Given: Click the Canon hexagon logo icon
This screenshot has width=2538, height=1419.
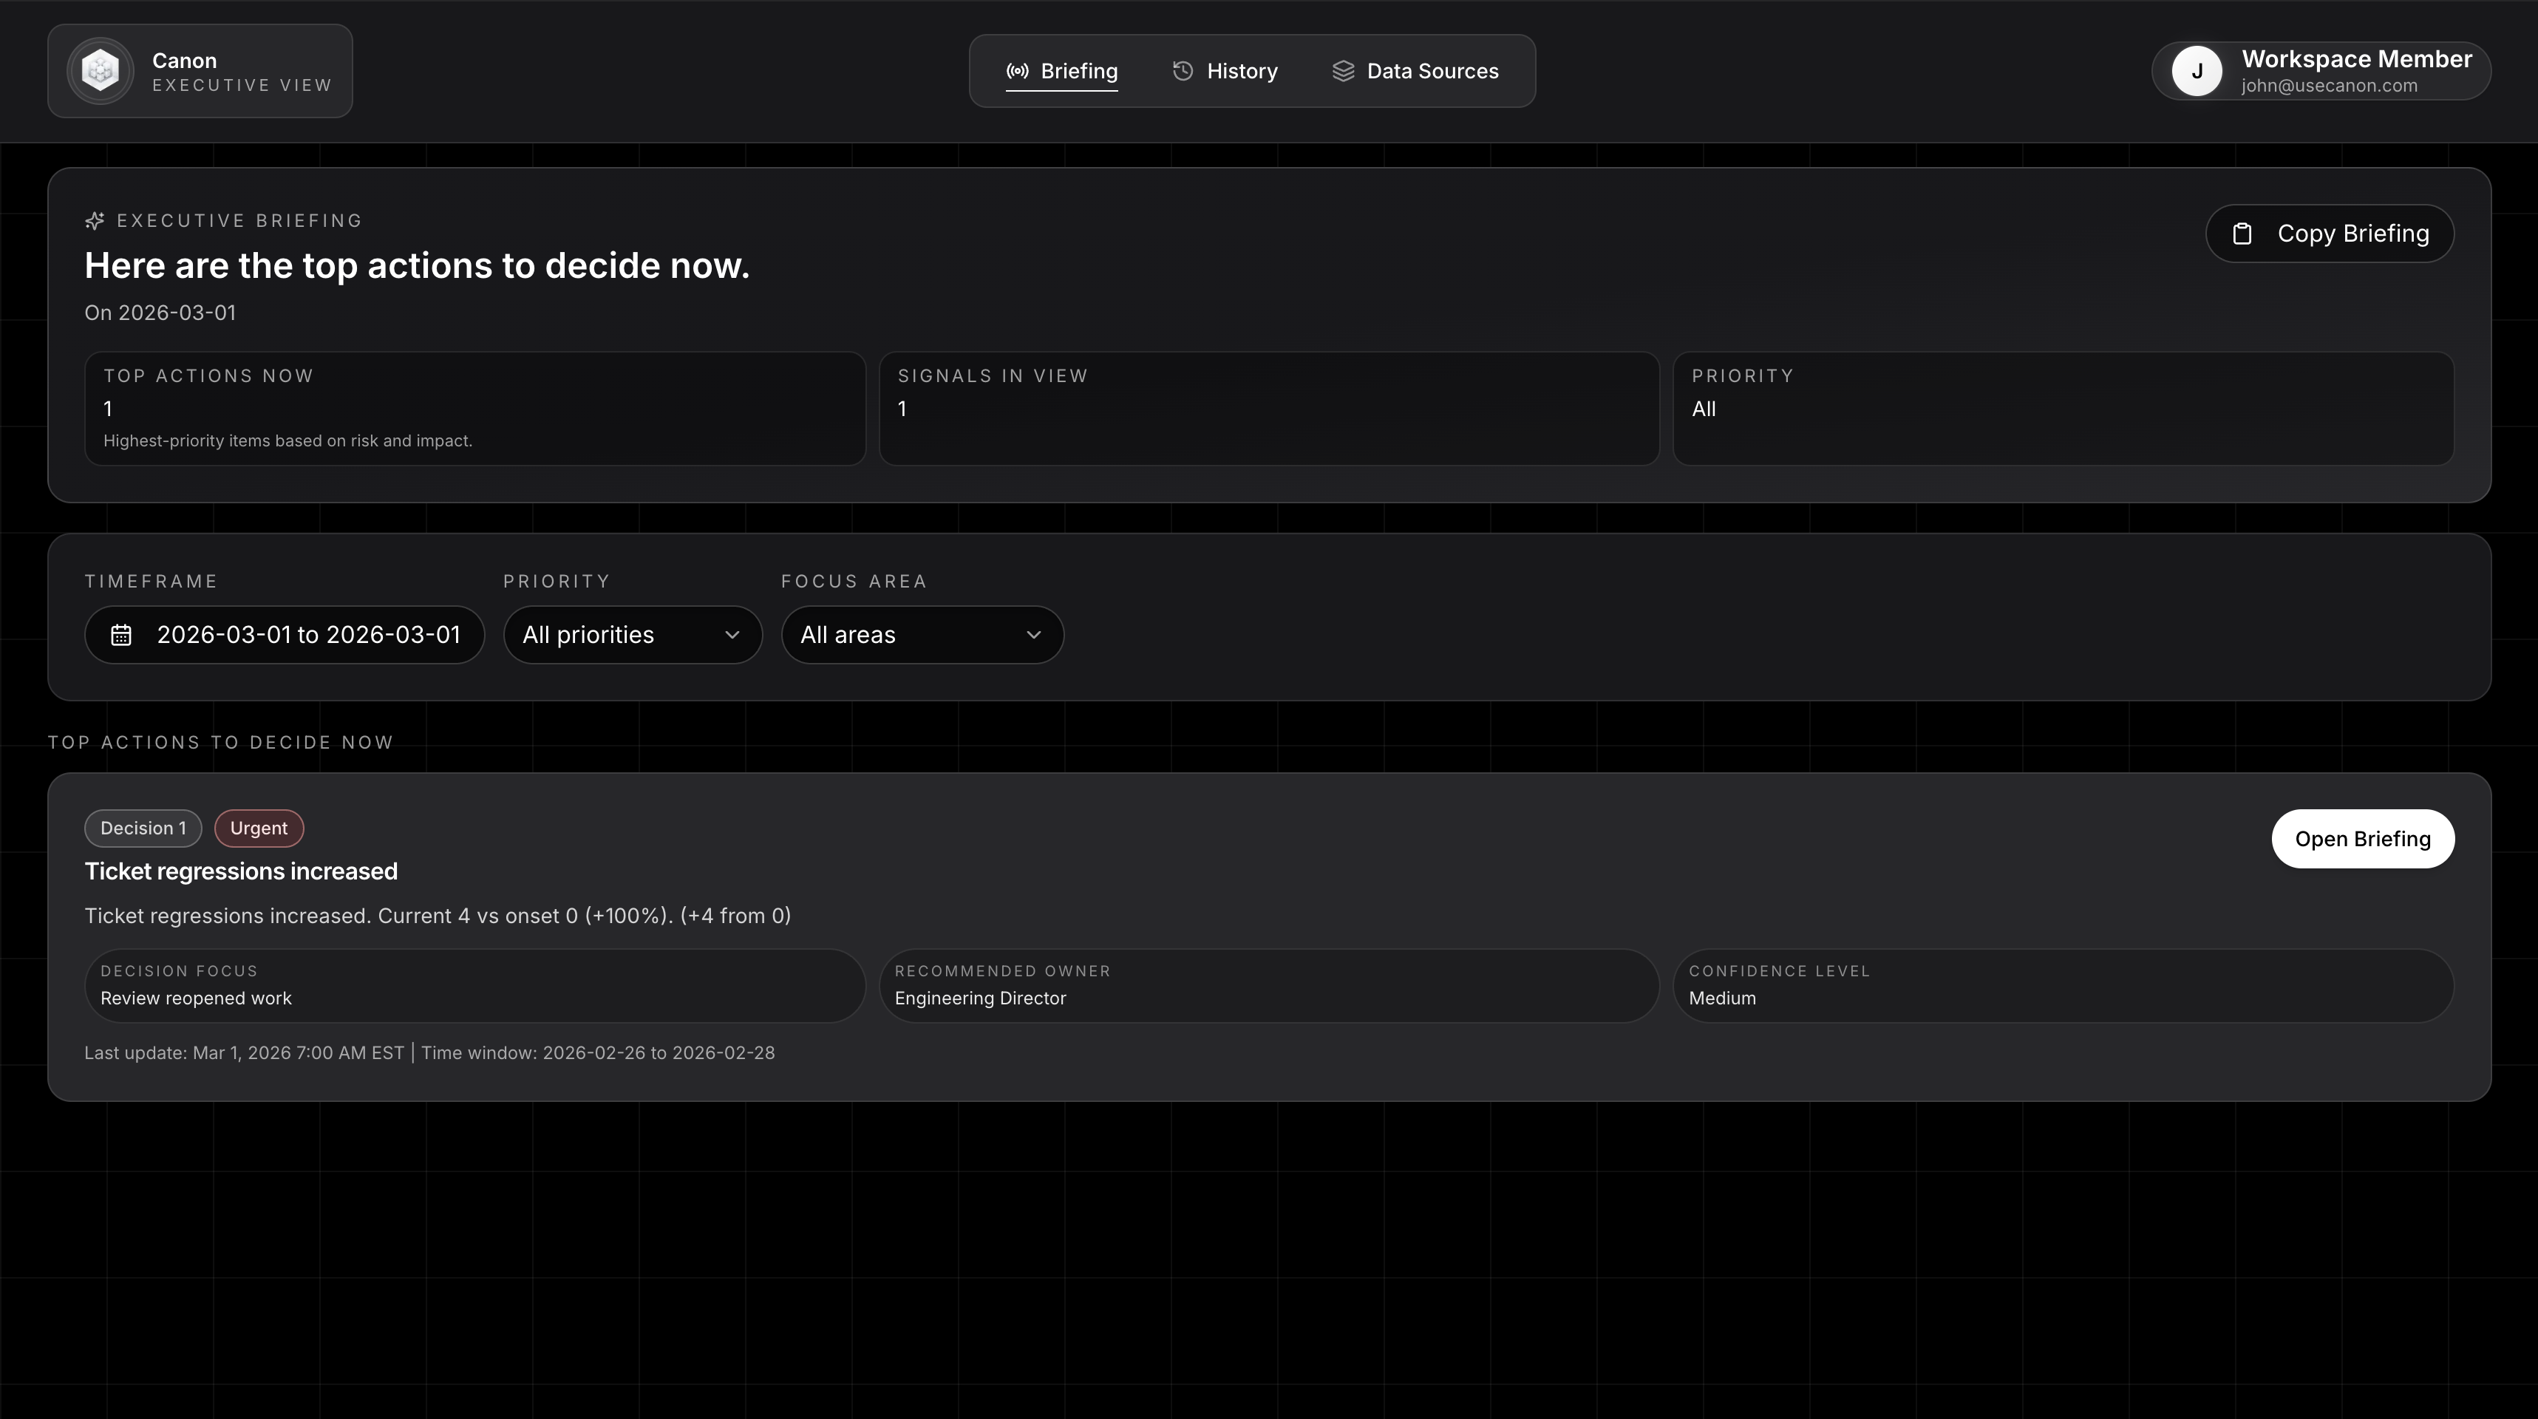Looking at the screenshot, I should (101, 71).
